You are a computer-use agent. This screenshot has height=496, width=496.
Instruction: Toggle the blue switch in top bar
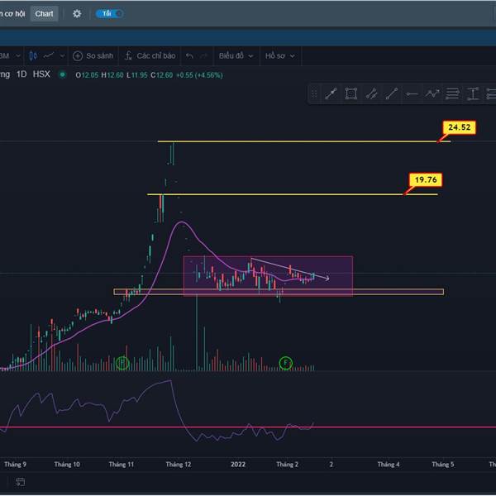point(109,14)
